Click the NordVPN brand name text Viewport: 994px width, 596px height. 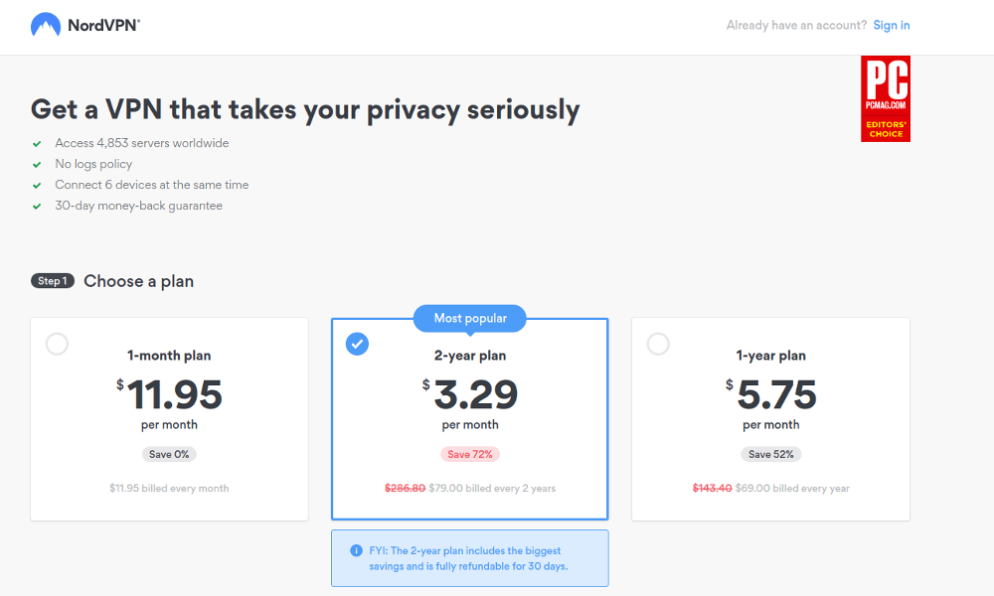(x=103, y=26)
